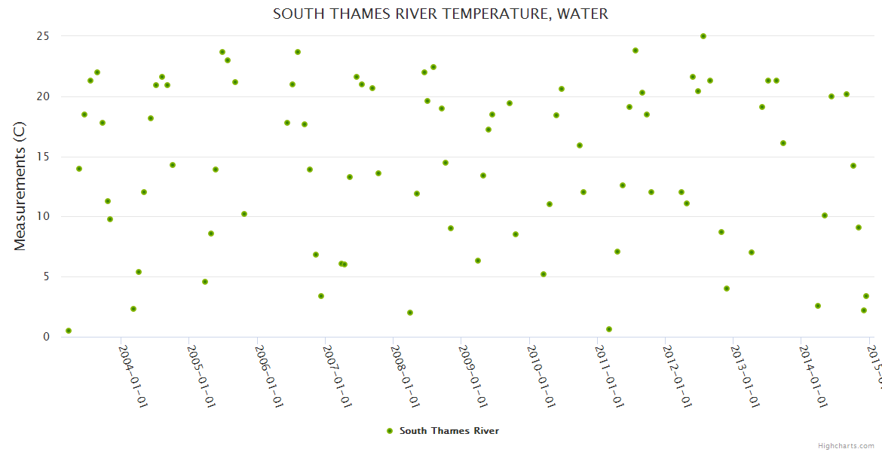The height and width of the screenshot is (452, 882).
Task: Click the late 2012 point at 4
Action: point(727,289)
